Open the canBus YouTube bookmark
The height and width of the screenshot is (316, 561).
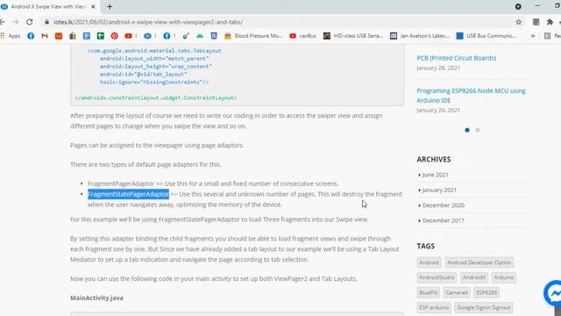point(302,36)
